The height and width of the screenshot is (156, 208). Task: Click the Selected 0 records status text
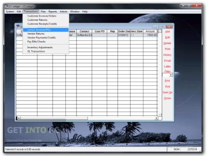[22, 149]
